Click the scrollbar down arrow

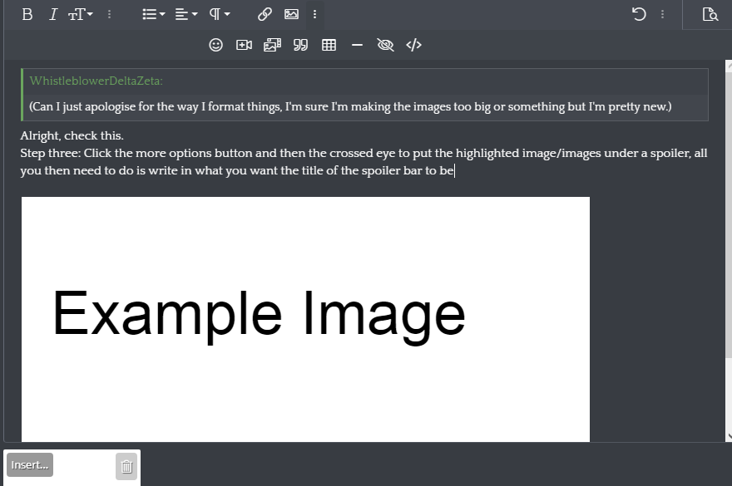[x=729, y=437]
